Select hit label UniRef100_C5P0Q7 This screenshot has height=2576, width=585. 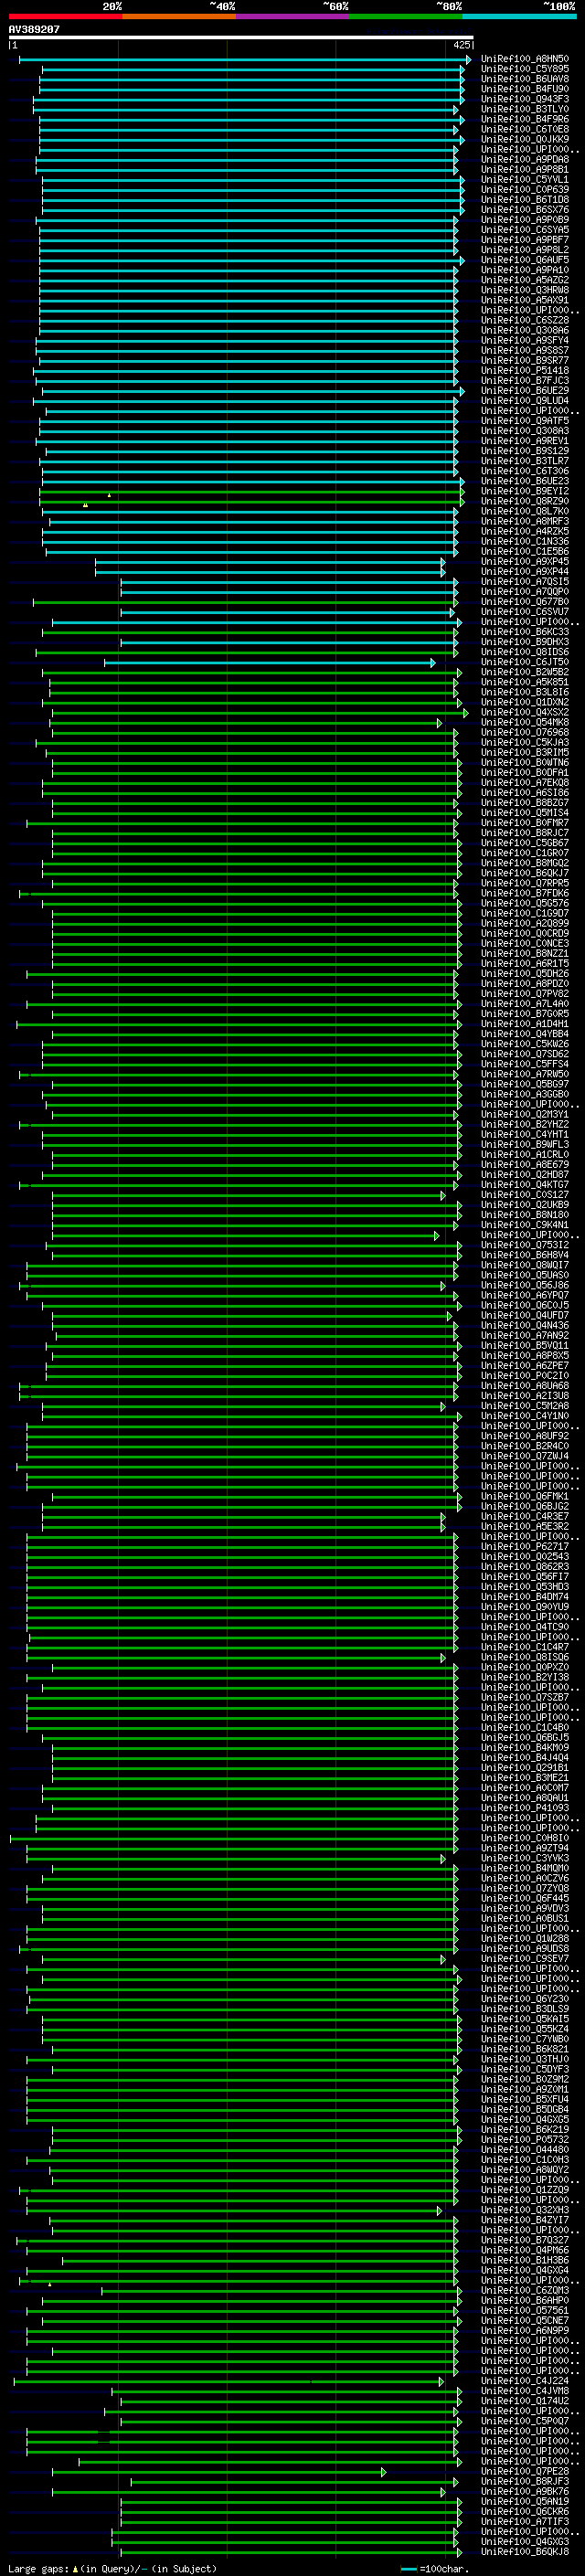click(524, 2421)
